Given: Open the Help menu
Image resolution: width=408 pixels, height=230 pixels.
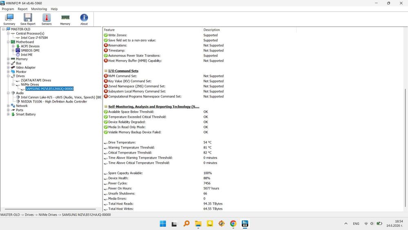Looking at the screenshot, I should pos(54,9).
